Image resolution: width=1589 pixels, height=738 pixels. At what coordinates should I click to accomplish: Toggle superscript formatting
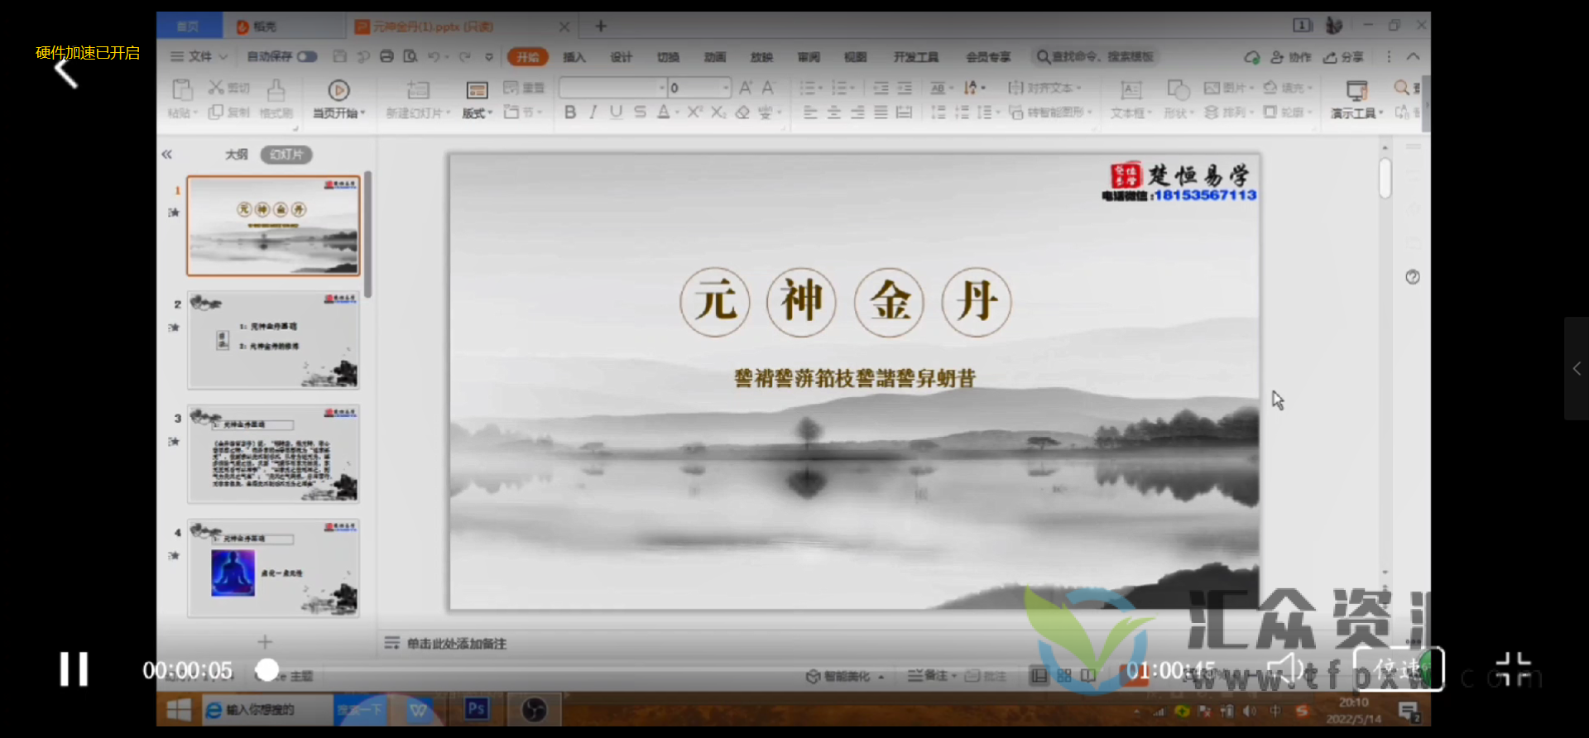694,112
